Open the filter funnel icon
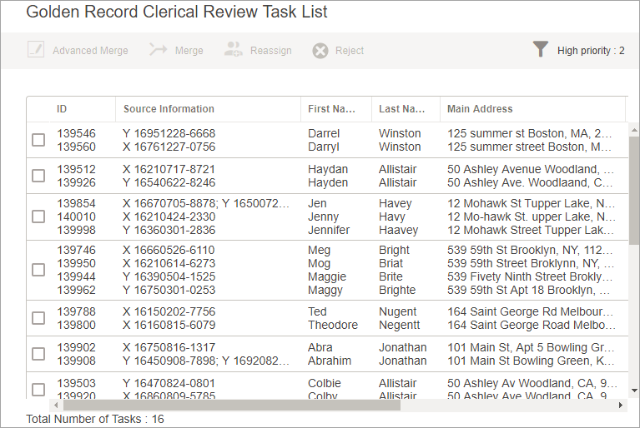The width and height of the screenshot is (640, 428). 541,50
